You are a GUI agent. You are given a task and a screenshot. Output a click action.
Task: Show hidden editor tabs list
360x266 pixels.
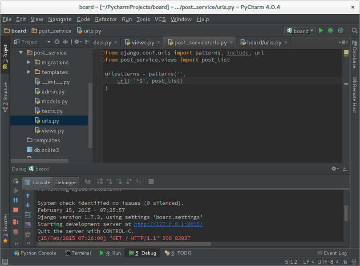[x=343, y=42]
